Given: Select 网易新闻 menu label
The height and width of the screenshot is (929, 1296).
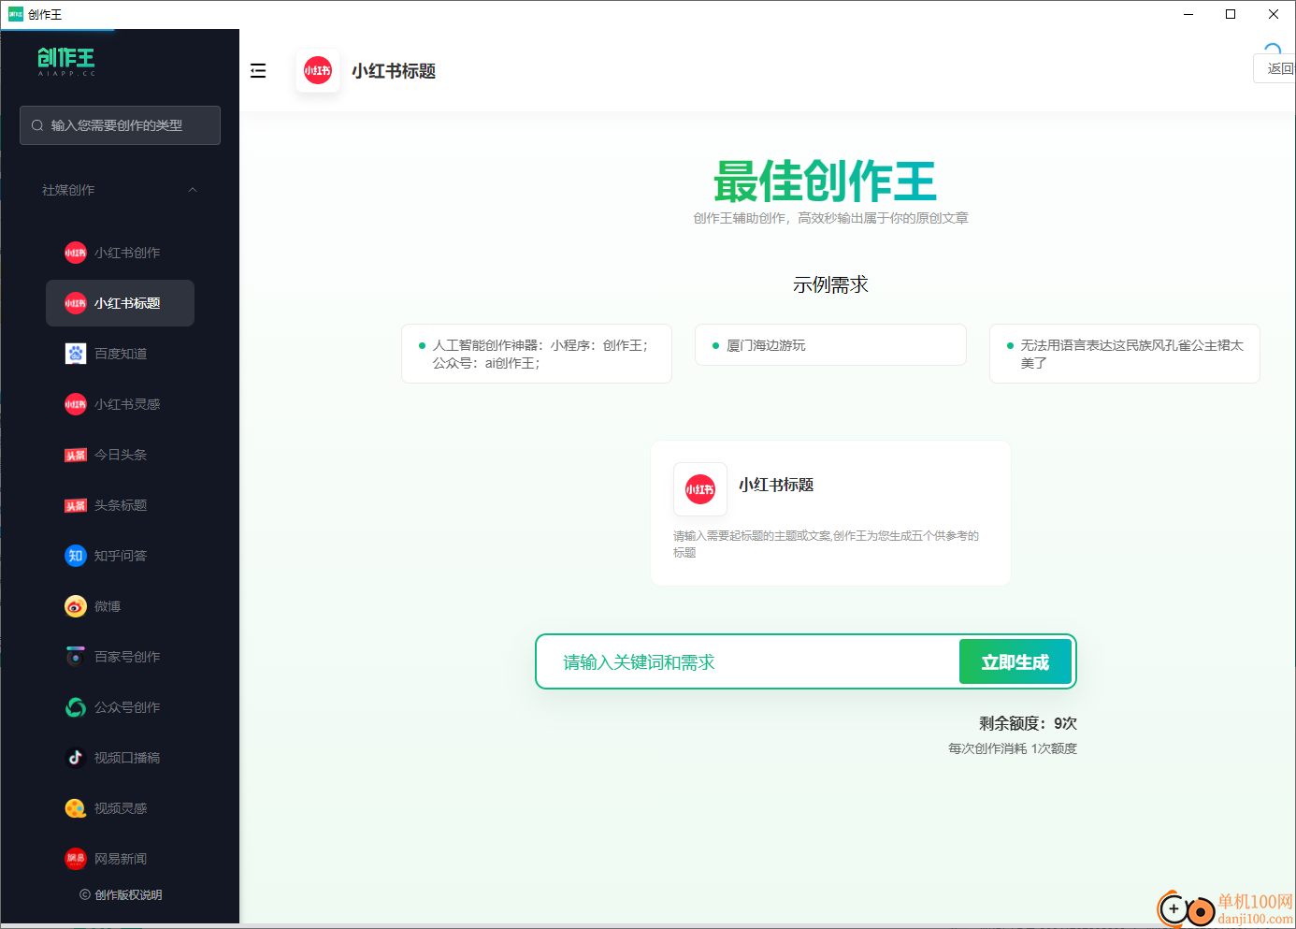Looking at the screenshot, I should point(121,859).
